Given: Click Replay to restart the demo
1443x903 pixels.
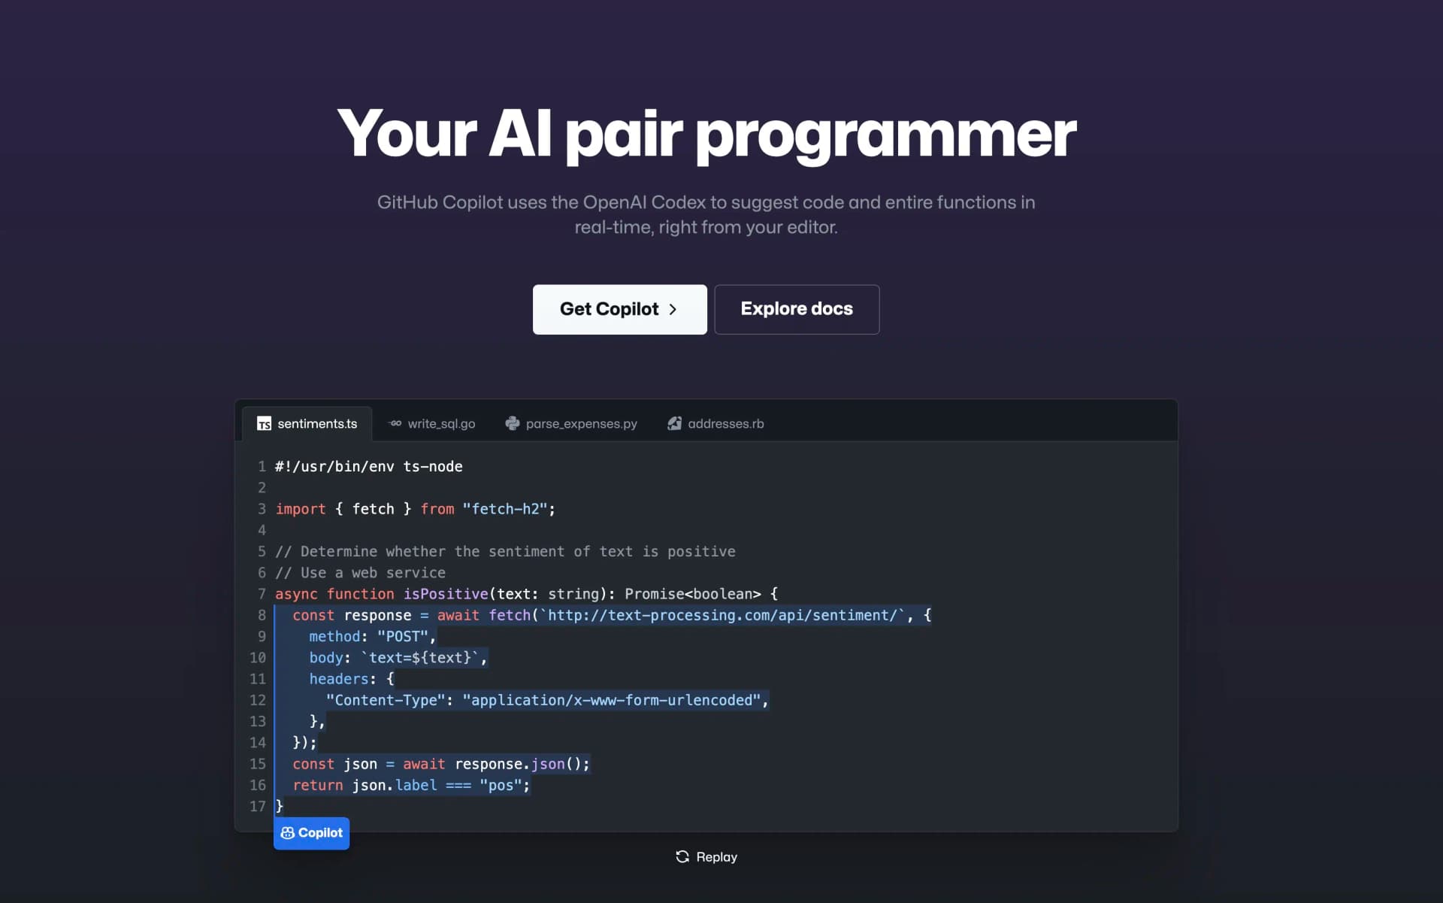Looking at the screenshot, I should point(706,856).
